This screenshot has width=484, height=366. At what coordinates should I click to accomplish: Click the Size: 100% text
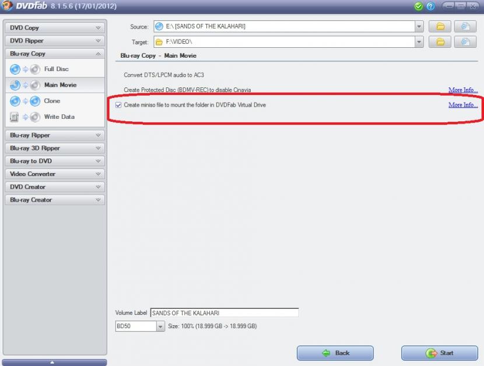point(212,326)
